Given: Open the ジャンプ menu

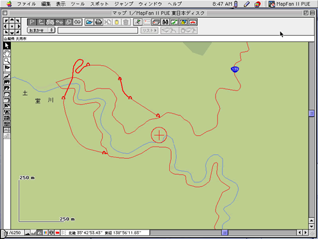Looking at the screenshot, I should pos(124,4).
